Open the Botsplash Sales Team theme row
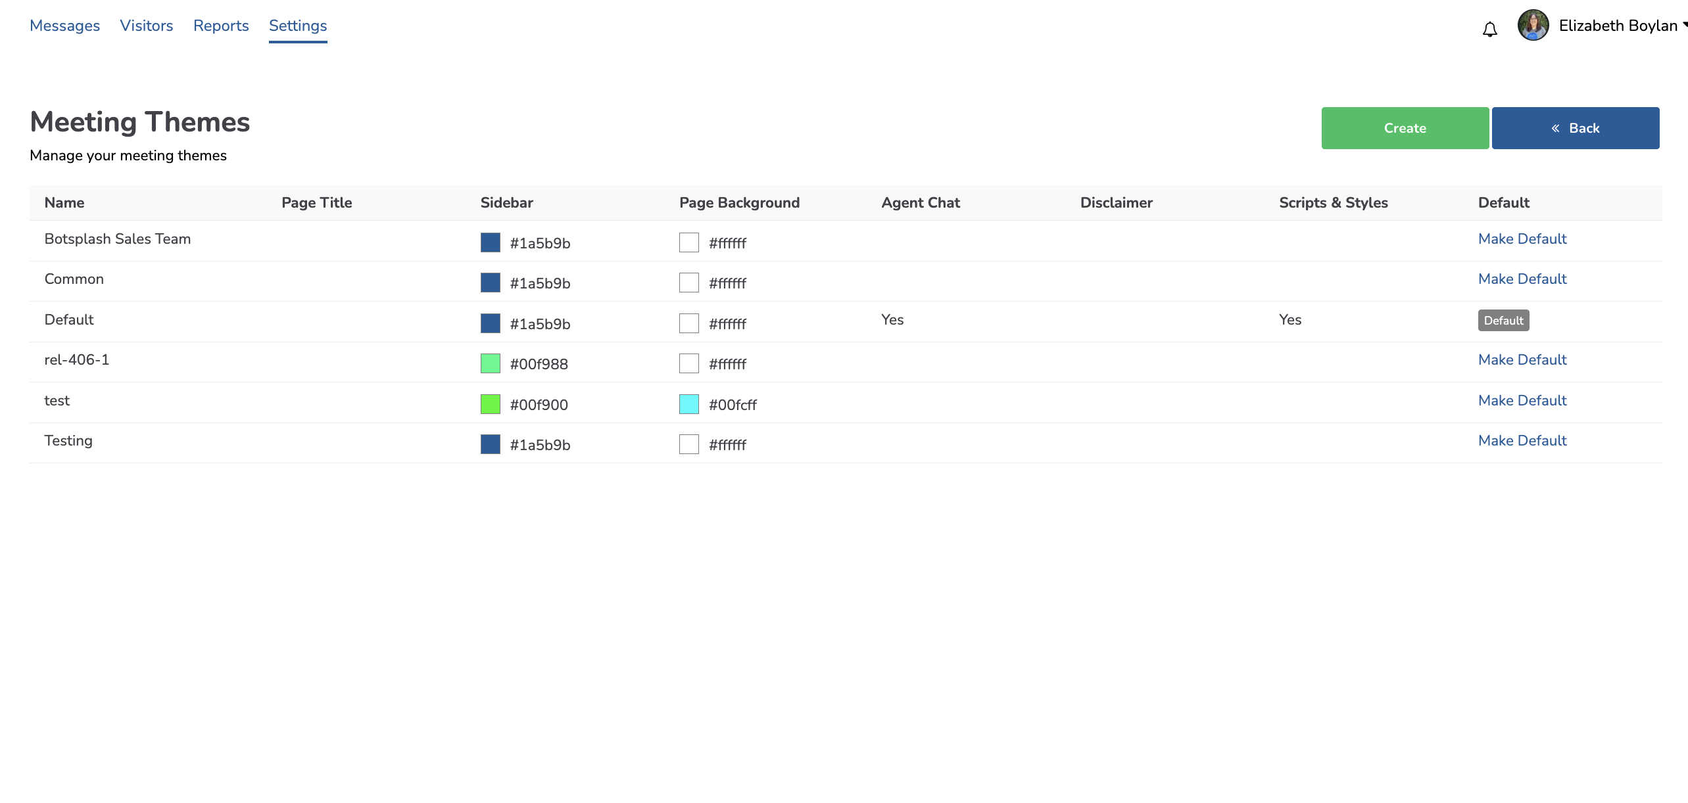This screenshot has height=803, width=1688. click(117, 239)
